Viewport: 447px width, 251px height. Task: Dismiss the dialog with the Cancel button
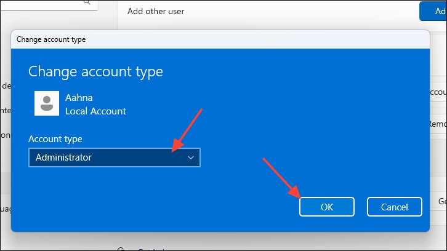pos(394,207)
